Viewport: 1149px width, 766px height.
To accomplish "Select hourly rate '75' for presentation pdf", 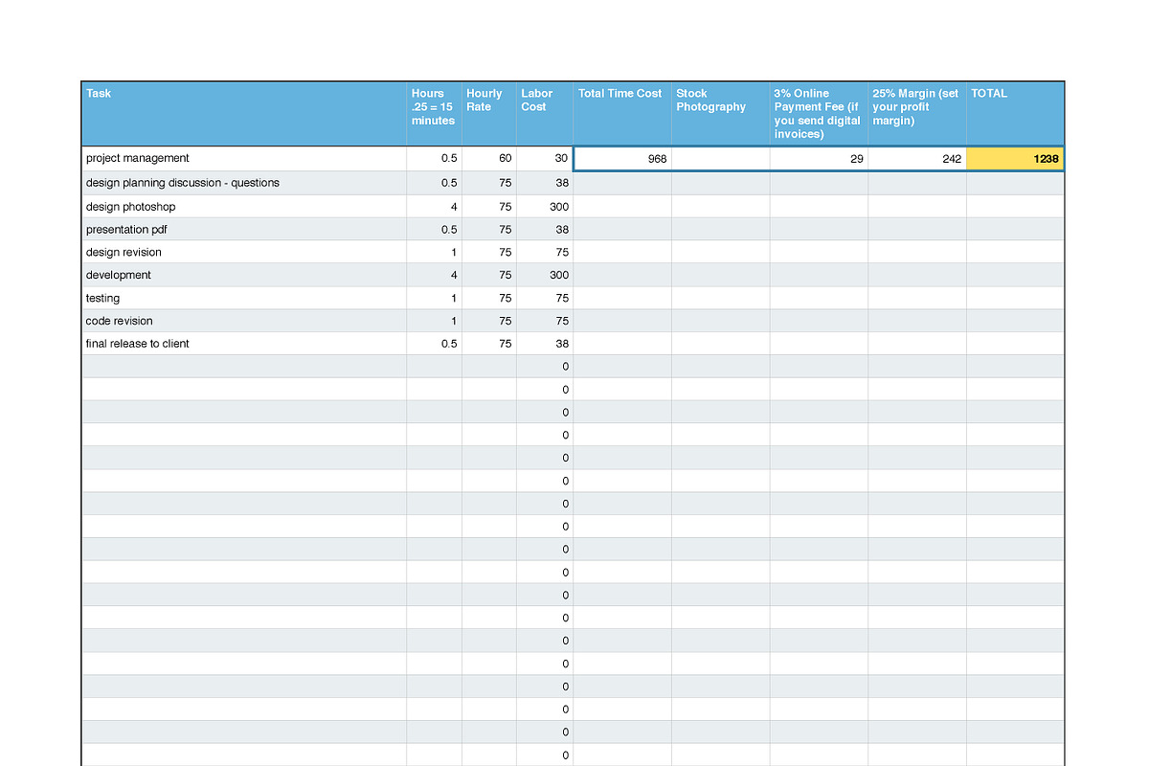I will tap(489, 230).
